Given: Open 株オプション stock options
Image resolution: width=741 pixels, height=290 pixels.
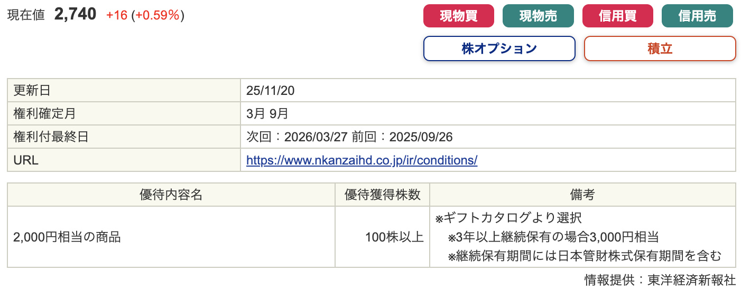Looking at the screenshot, I should (x=499, y=49).
